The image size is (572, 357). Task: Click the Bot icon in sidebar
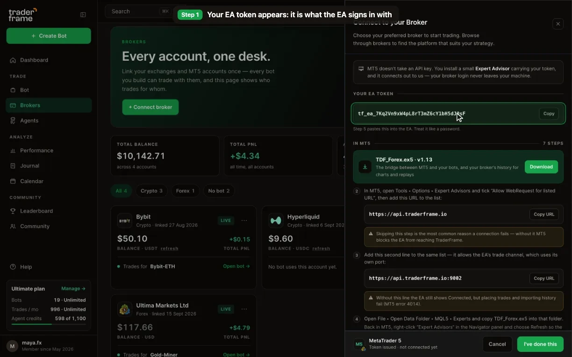point(13,90)
